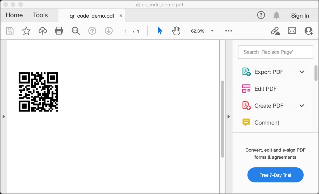Activate the Hand pan tool
Viewport: 319px width, 194px height.
coord(176,31)
